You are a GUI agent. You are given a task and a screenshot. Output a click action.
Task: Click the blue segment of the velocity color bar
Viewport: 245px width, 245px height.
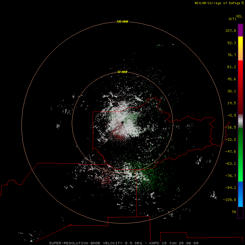tap(240, 194)
